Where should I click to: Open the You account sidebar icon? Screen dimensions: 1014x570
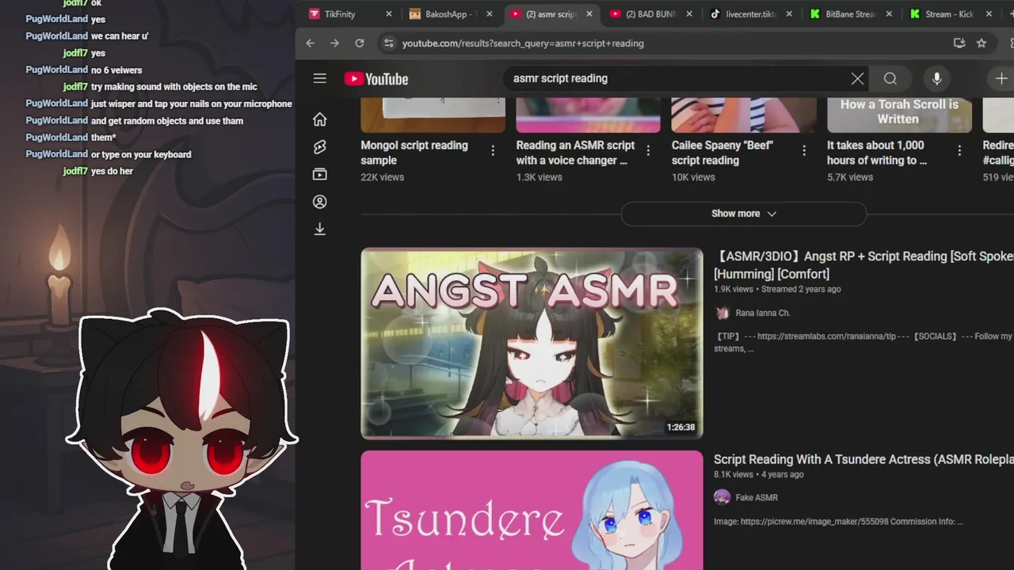tap(319, 202)
